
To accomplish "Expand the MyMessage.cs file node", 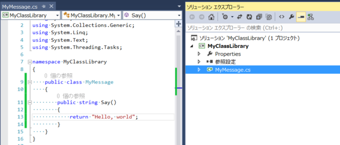I will coord(199,70).
